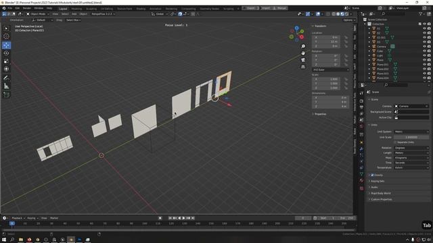This screenshot has height=243, width=433.
Task: Click the Options button in viewport header
Action: (x=348, y=20)
